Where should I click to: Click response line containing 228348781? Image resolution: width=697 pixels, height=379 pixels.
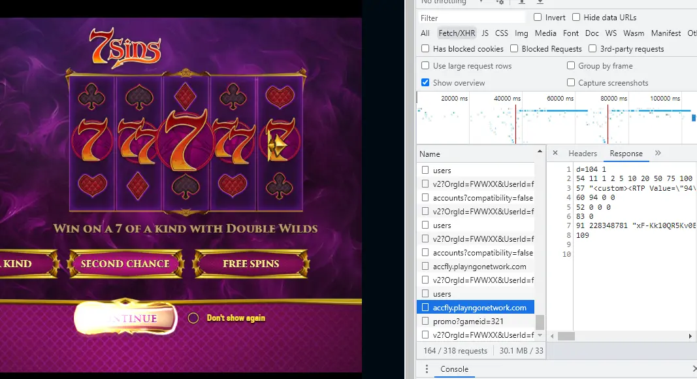click(636, 225)
